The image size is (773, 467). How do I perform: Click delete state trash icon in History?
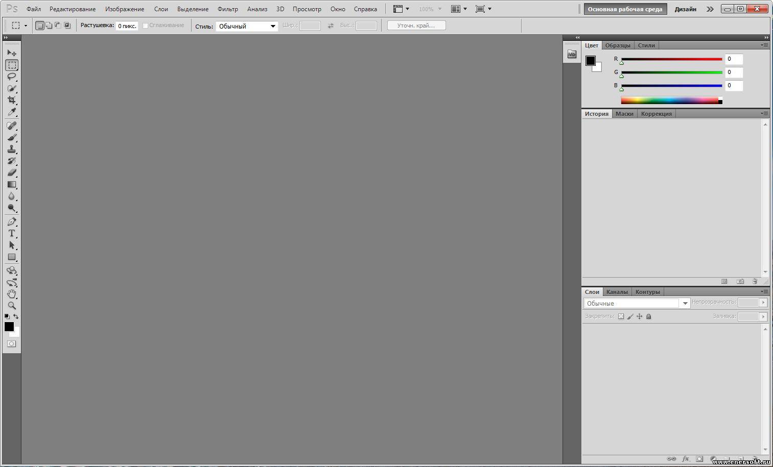point(755,281)
